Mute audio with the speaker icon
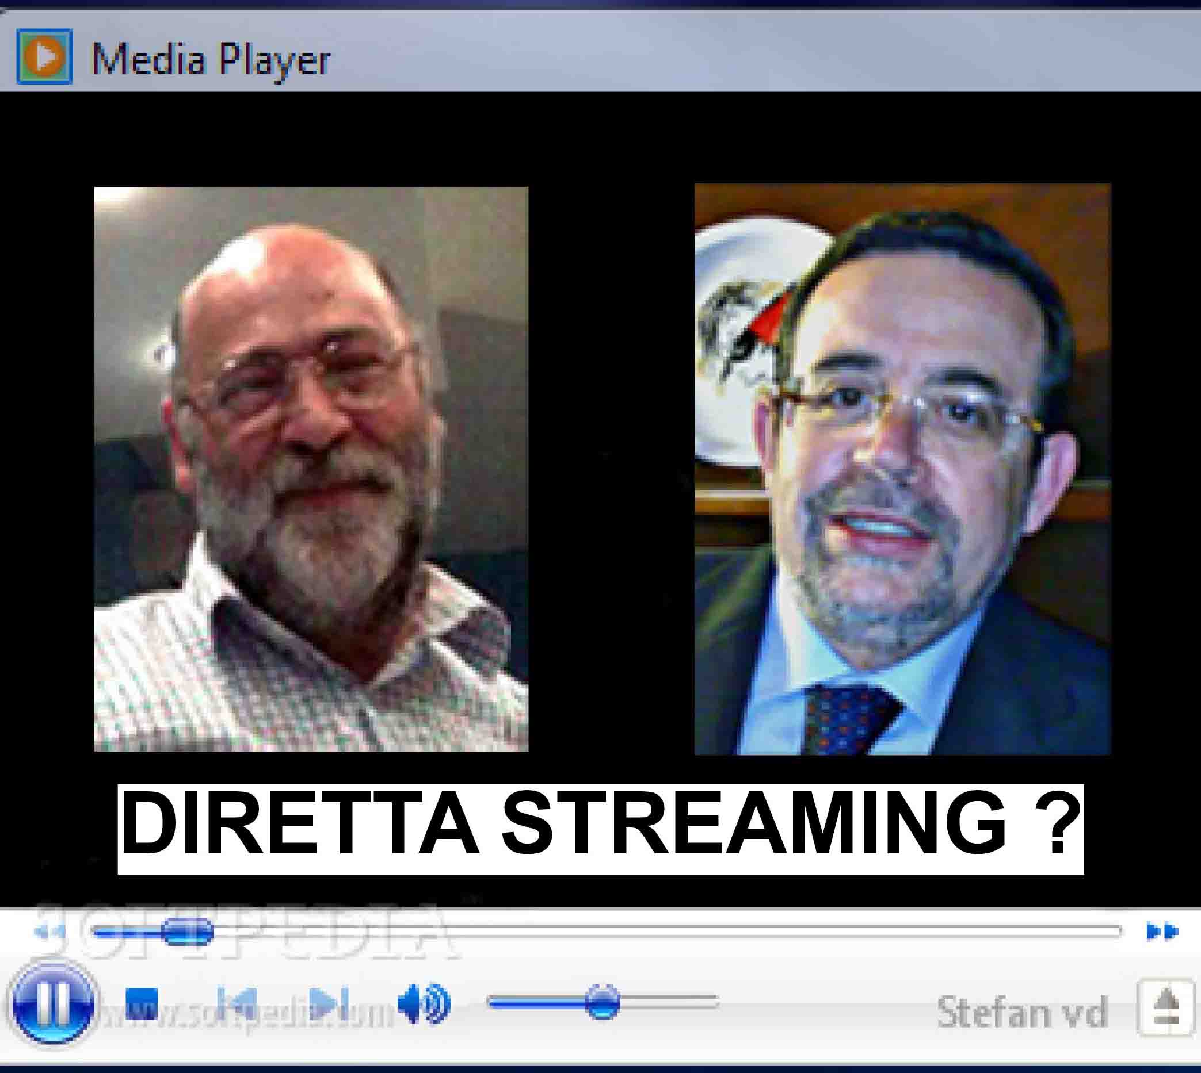Screen dimensions: 1201x1073 [424, 1003]
